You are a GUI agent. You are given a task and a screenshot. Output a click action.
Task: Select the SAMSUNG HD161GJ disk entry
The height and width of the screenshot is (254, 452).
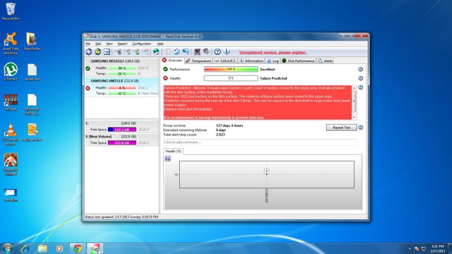click(121, 67)
